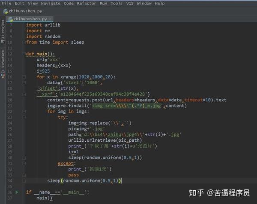Image resolution: width=257 pixels, height=204 pixels.
Task: Click the headers={xxx} assignment
Action: (54, 65)
